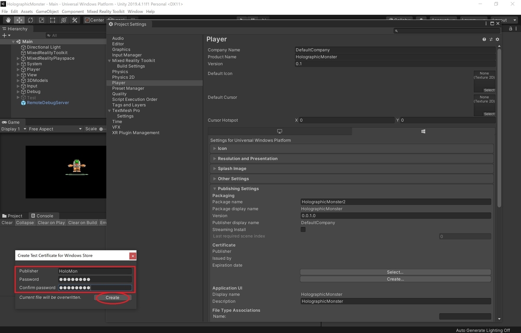Image resolution: width=521 pixels, height=333 pixels.
Task: Click the Project Settings vertical scrollbar
Action: [x=499, y=128]
